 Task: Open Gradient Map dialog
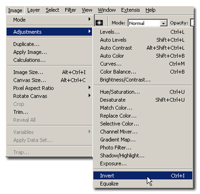tap(143, 140)
